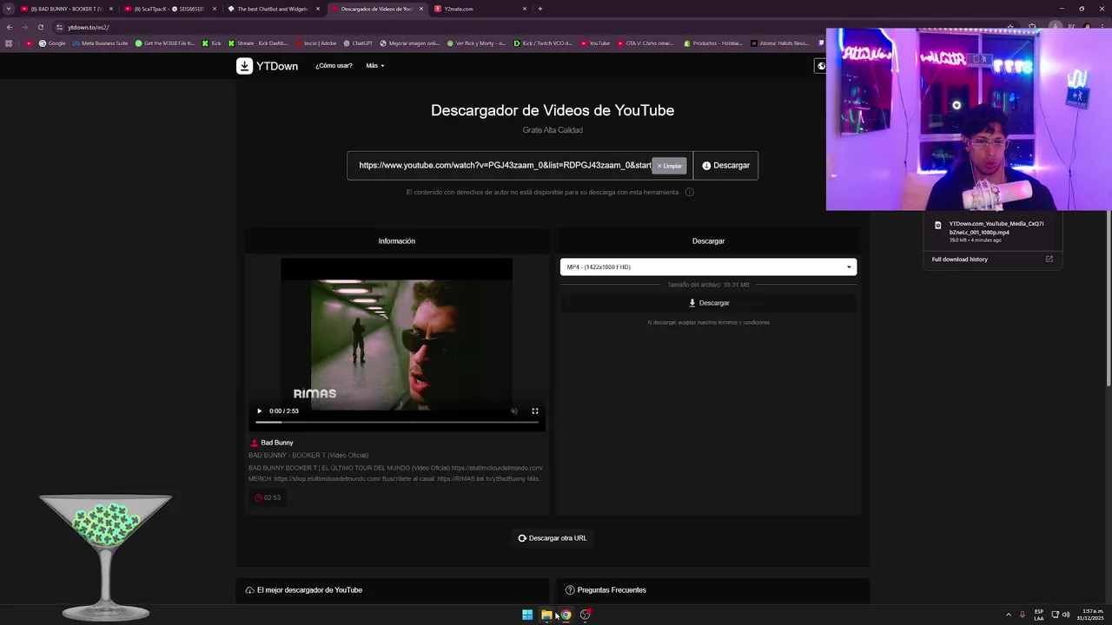1112x625 pixels.
Task: Open the ¿Cómo usar? page
Action: [334, 66]
